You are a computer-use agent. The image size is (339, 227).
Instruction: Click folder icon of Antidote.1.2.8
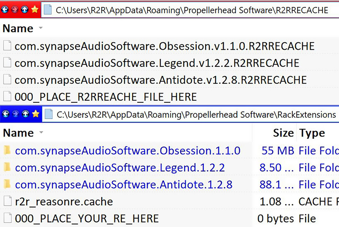pos(7,184)
